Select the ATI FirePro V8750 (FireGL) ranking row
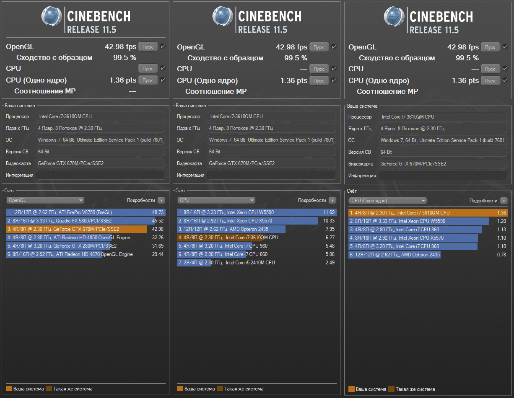514x398 pixels. [x=86, y=212]
